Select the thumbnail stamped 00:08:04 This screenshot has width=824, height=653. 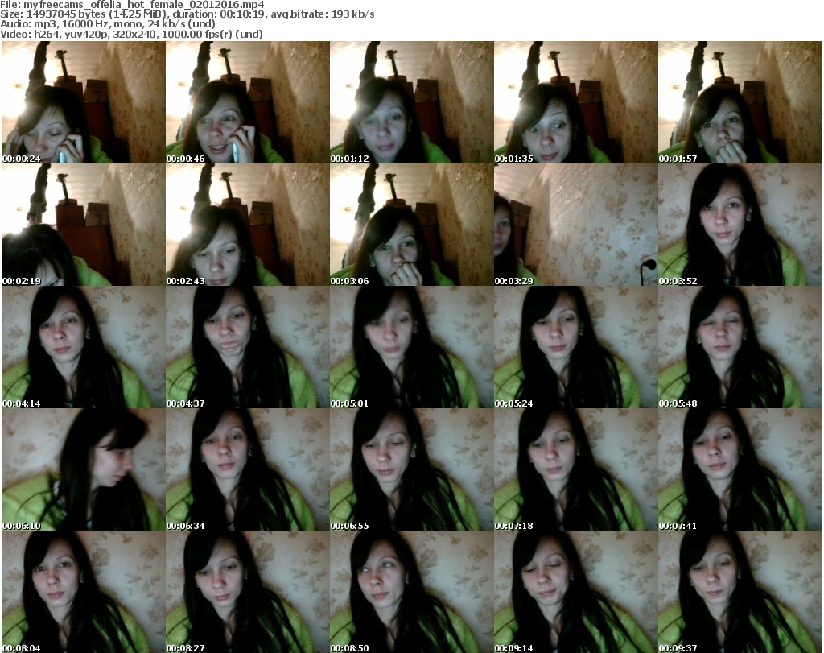(x=84, y=592)
